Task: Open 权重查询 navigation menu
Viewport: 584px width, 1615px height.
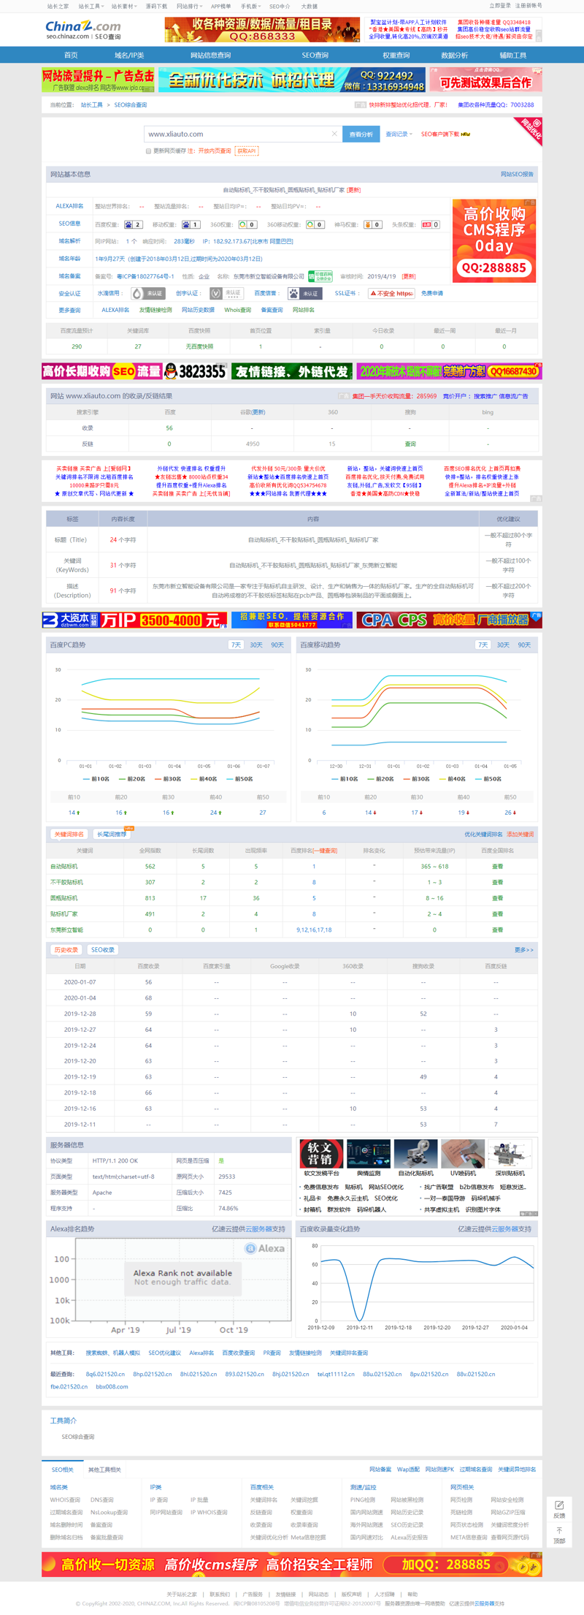Action: tap(396, 56)
